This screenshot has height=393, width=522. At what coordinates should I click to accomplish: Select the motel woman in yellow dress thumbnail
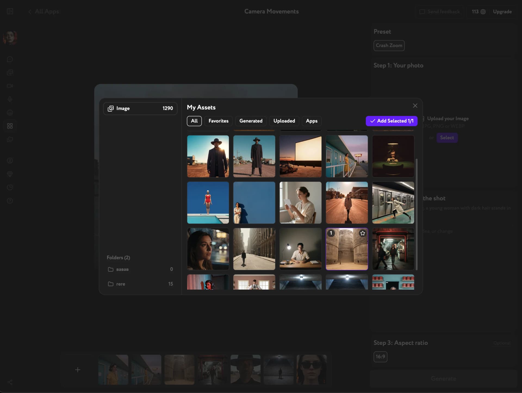click(347, 156)
